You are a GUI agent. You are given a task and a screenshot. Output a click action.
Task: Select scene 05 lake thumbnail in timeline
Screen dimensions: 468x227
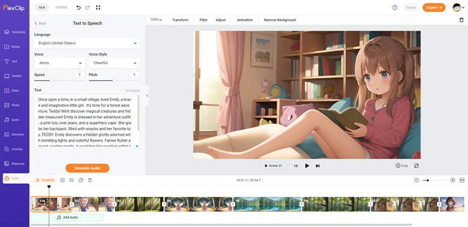point(268,204)
